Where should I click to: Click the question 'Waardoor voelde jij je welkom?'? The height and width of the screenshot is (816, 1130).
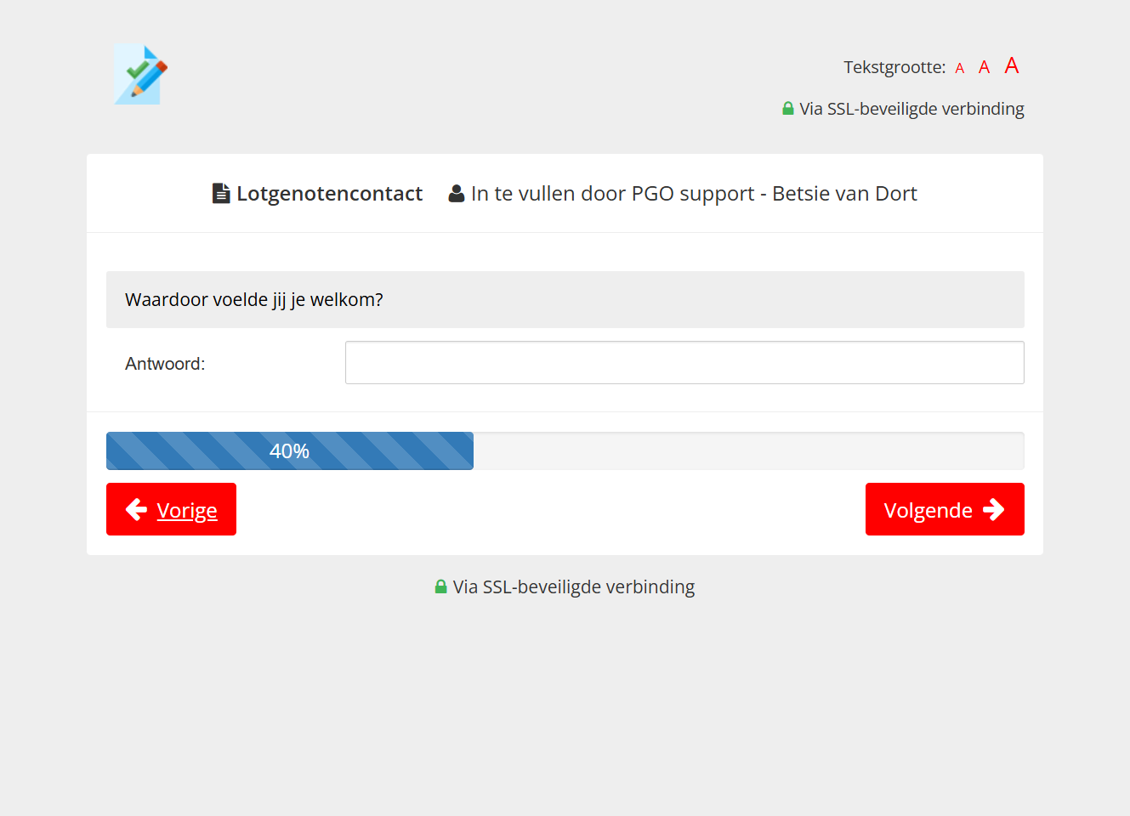pos(254,299)
